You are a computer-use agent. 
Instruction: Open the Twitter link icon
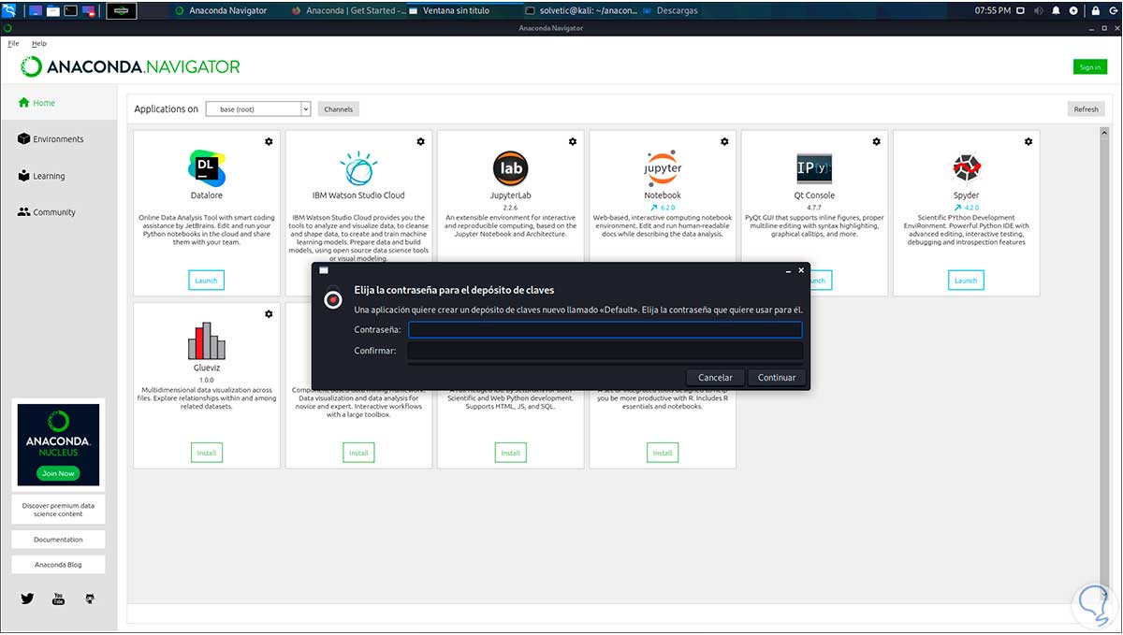27,599
